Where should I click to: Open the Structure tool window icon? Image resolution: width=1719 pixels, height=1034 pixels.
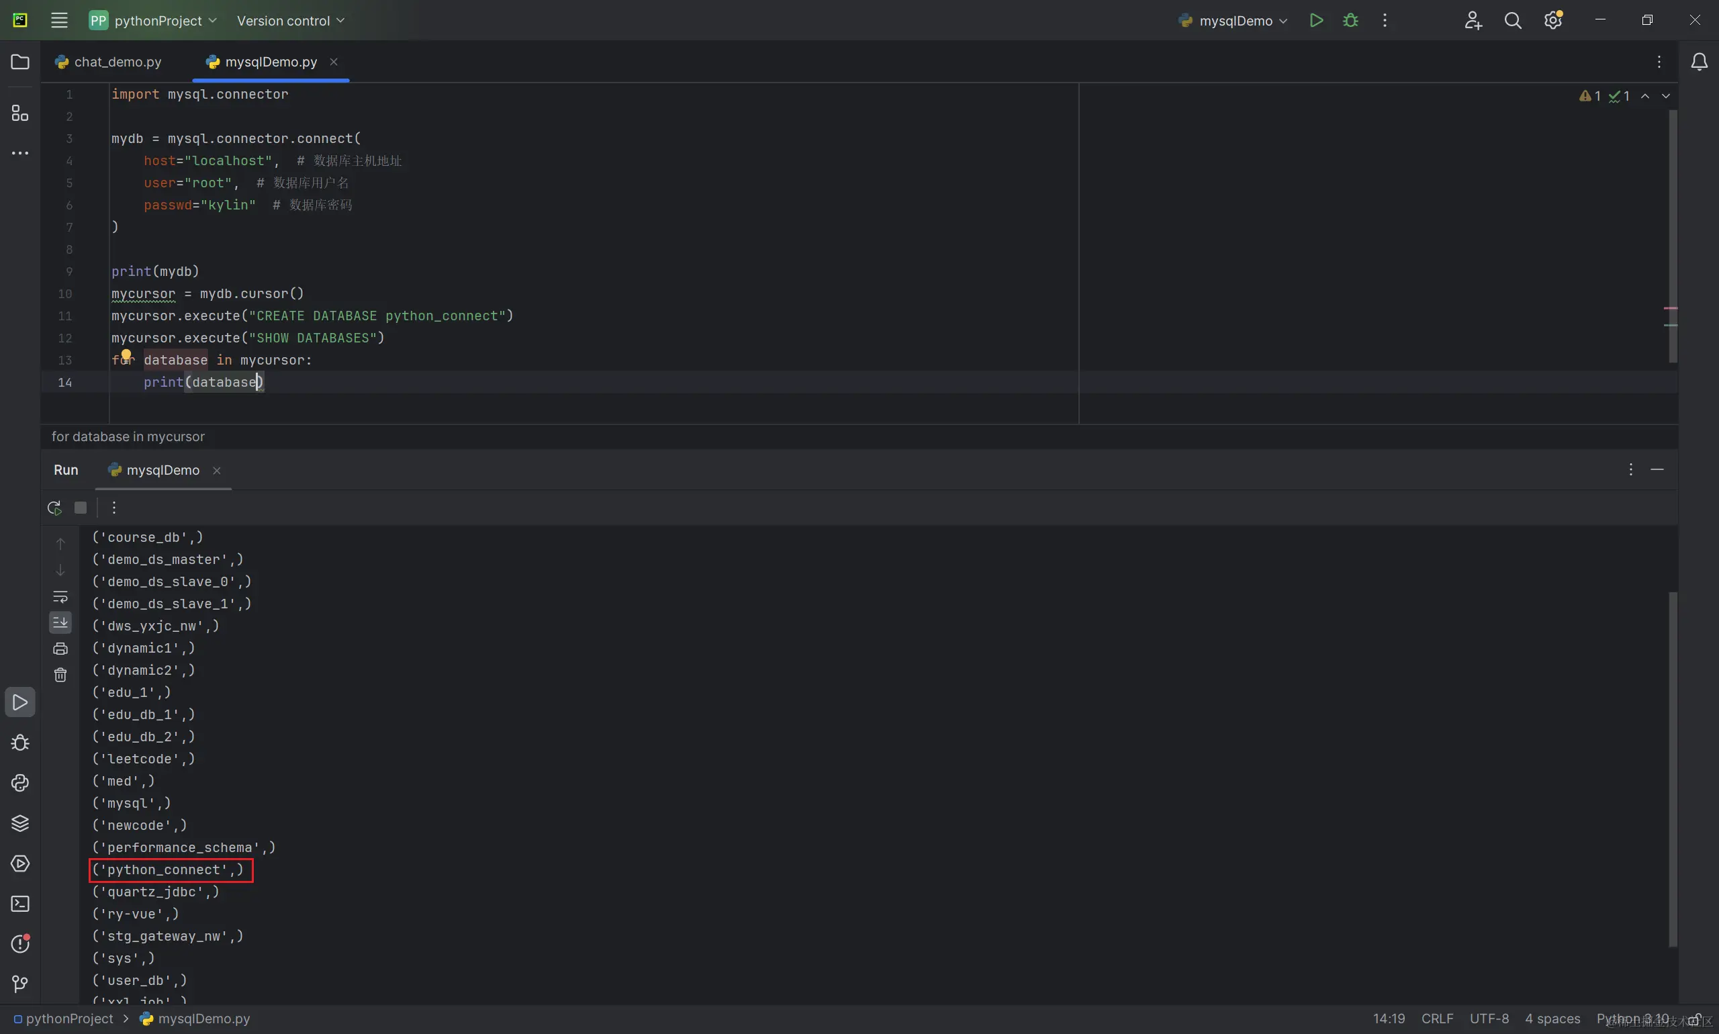(20, 113)
